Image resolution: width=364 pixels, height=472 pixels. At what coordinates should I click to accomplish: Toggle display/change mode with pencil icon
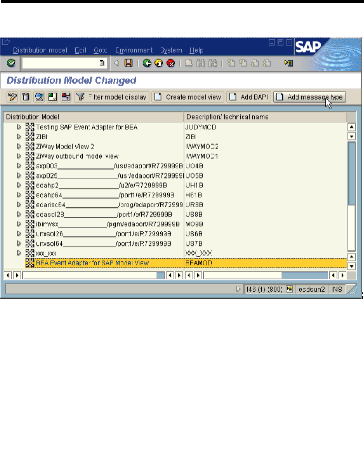click(x=12, y=97)
